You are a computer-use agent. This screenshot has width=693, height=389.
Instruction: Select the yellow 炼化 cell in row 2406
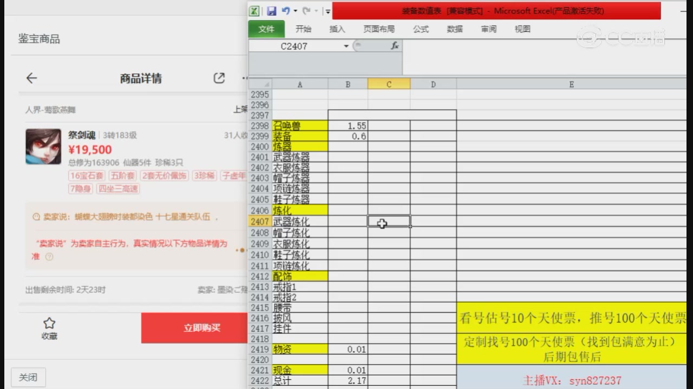[x=300, y=210]
